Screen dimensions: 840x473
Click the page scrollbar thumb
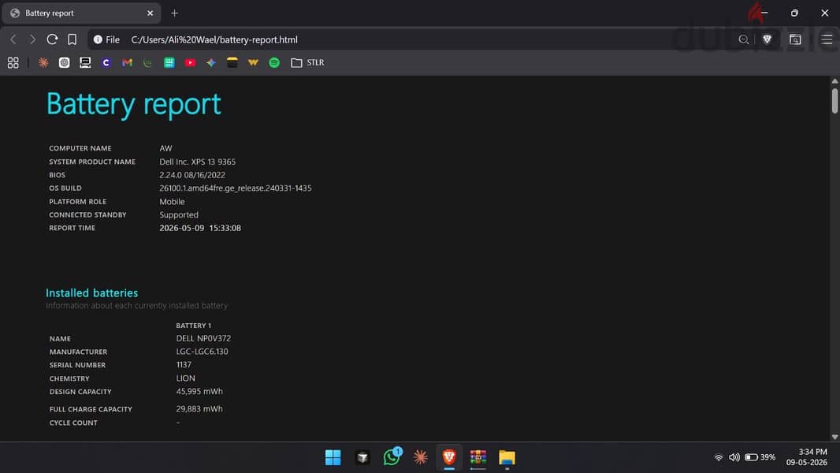point(834,100)
